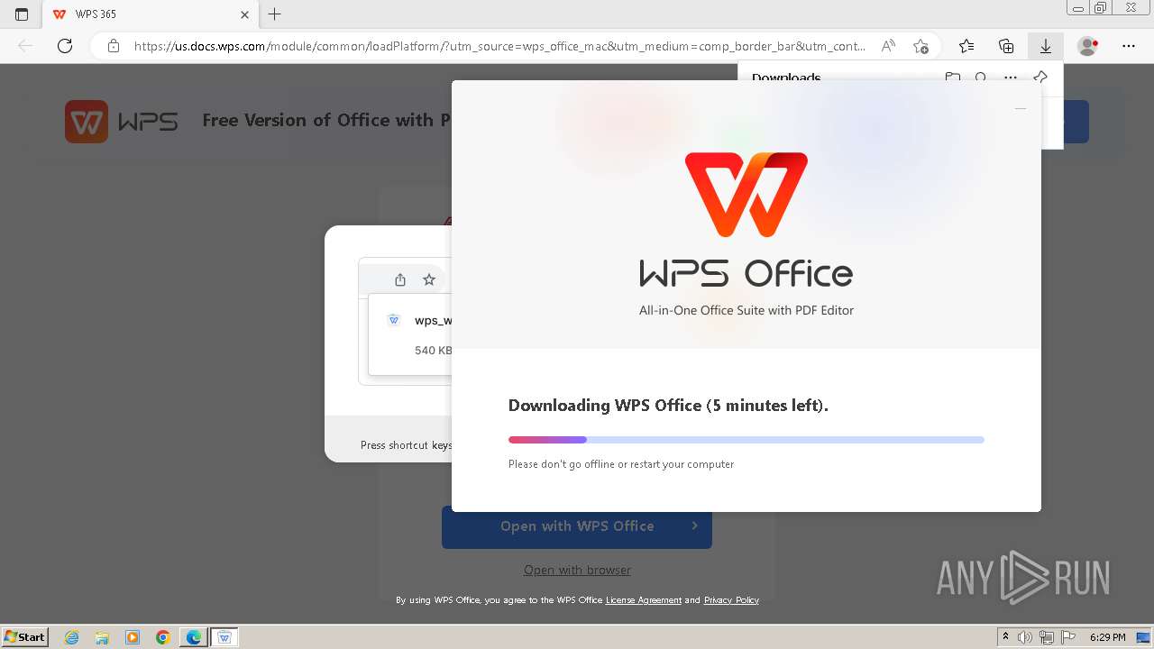
Task: Click the 6:29 PM taskbar clock
Action: 1108,637
